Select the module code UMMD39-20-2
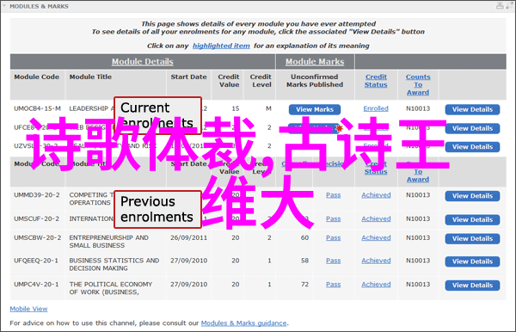Image resolution: width=516 pixels, height=332 pixels. 36,194
